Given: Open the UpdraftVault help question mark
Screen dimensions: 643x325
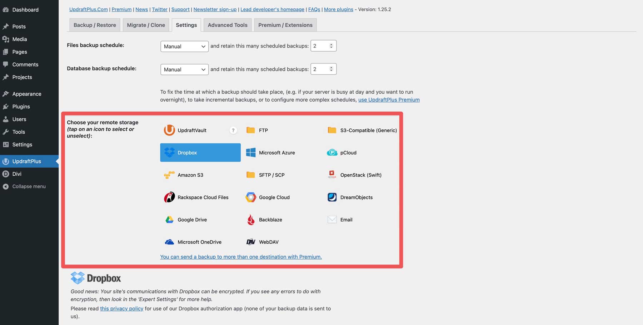Looking at the screenshot, I should [x=233, y=130].
